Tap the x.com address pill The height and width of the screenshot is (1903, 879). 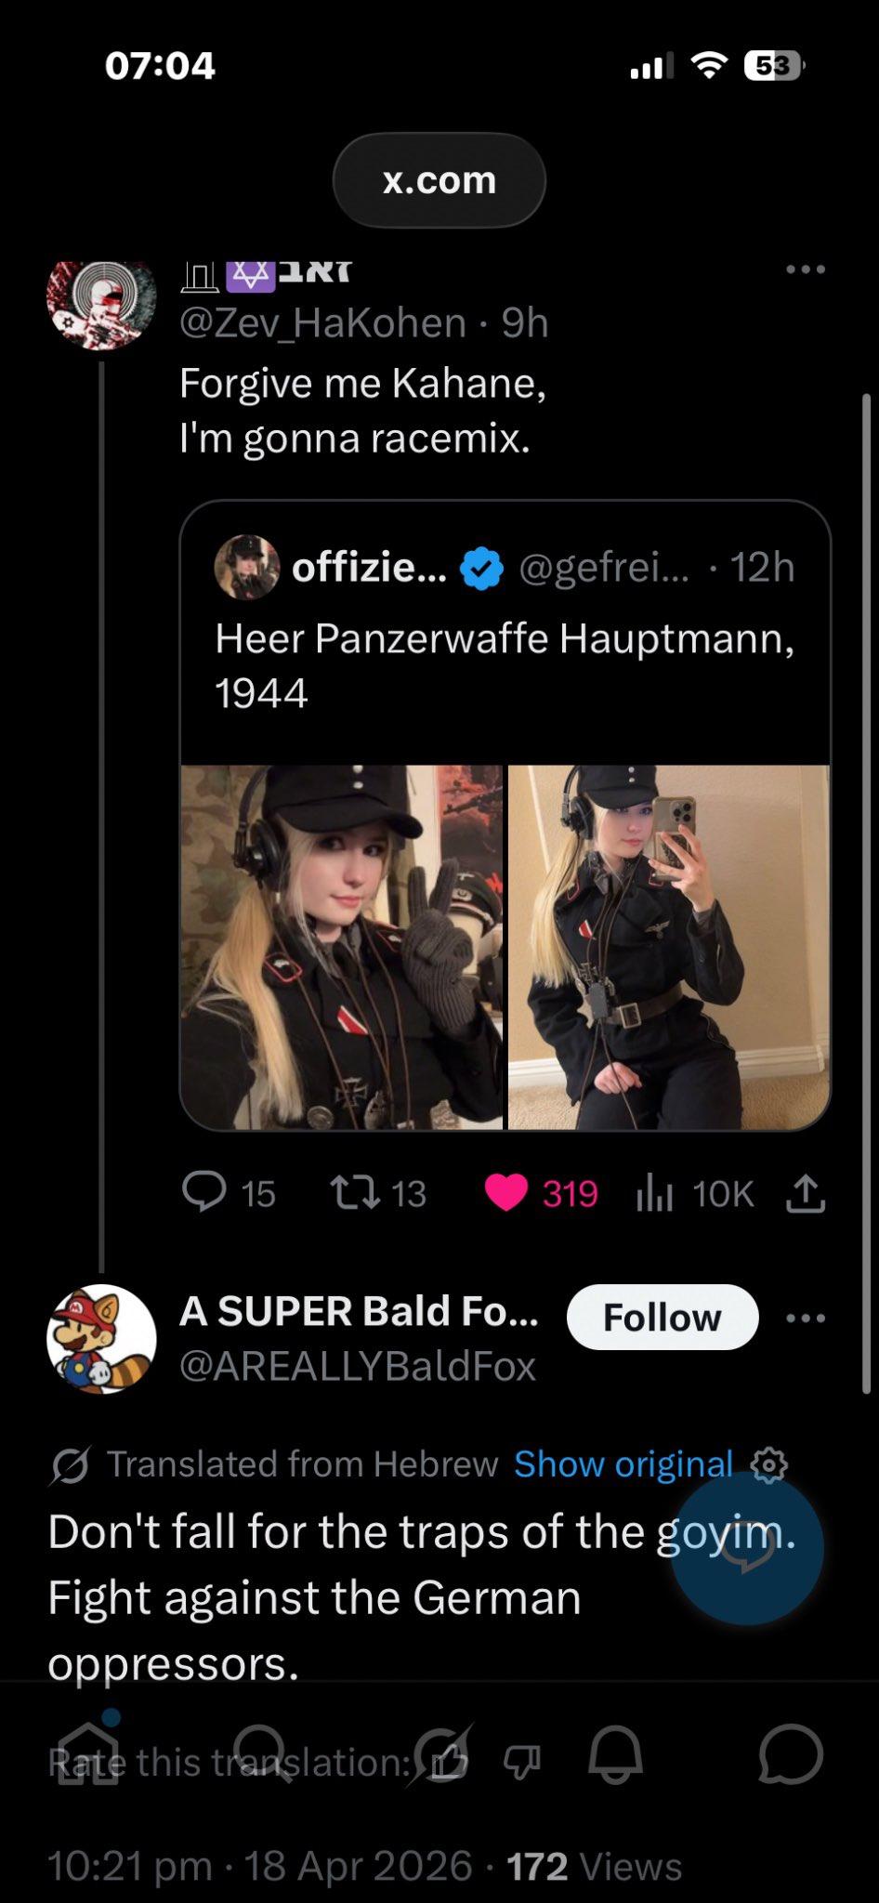pos(439,180)
